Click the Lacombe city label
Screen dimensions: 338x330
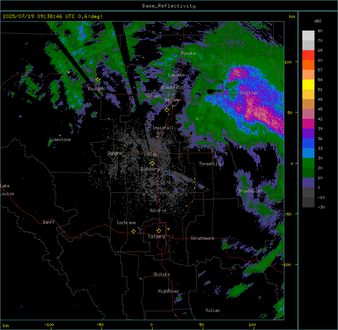click(176, 75)
